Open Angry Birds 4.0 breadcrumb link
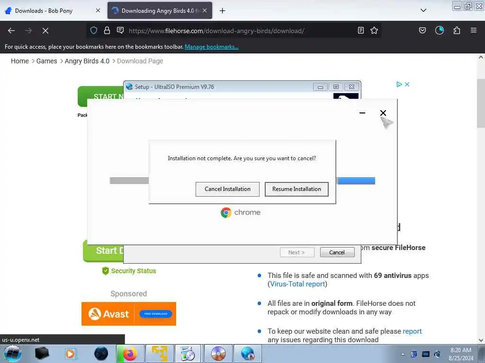 [x=87, y=61]
